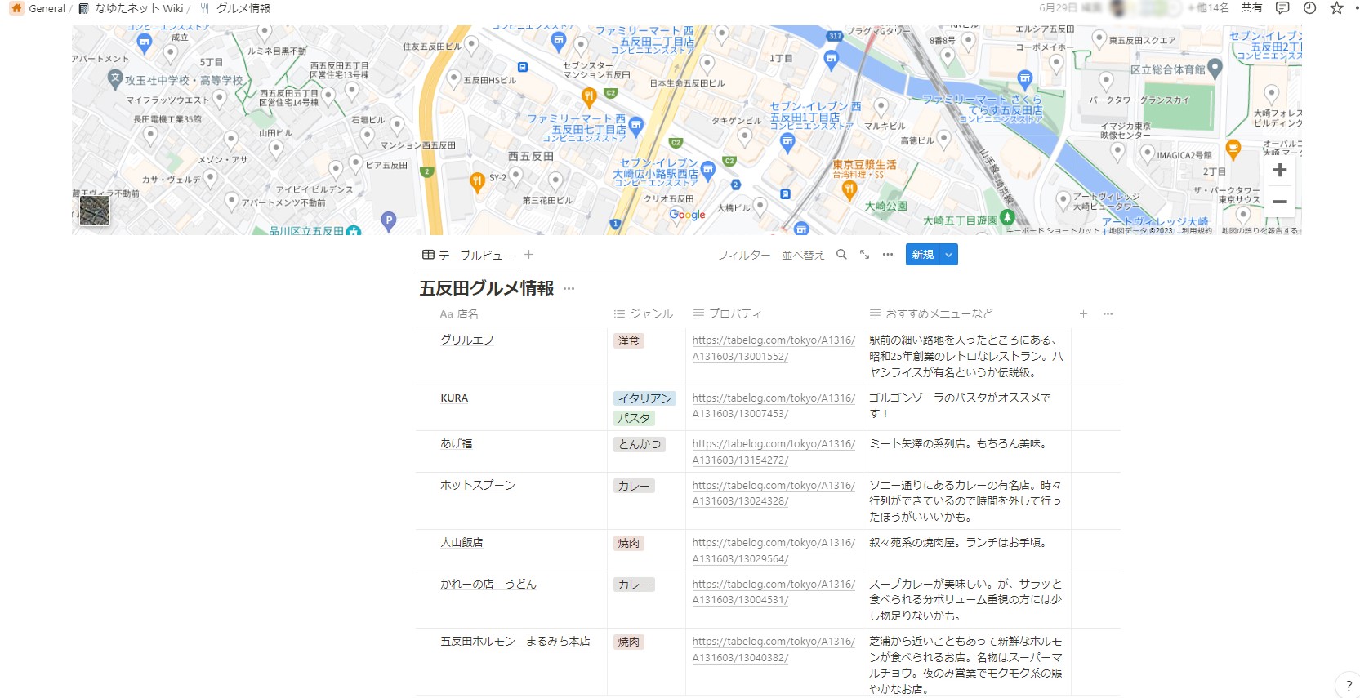
Task: Open グルメ情報 breadcrumb page
Action: (235, 8)
